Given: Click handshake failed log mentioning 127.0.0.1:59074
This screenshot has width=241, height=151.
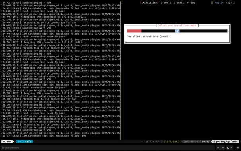Looking at the screenshot, I should 61,8.
